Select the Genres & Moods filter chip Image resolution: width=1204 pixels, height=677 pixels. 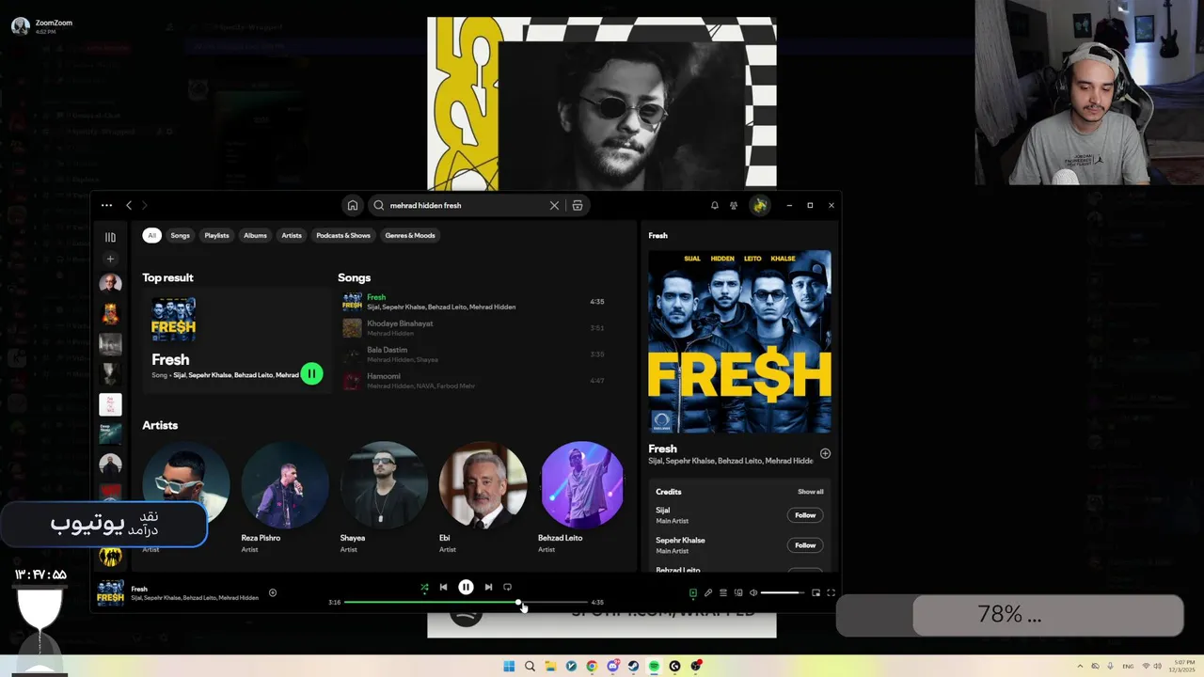(410, 235)
